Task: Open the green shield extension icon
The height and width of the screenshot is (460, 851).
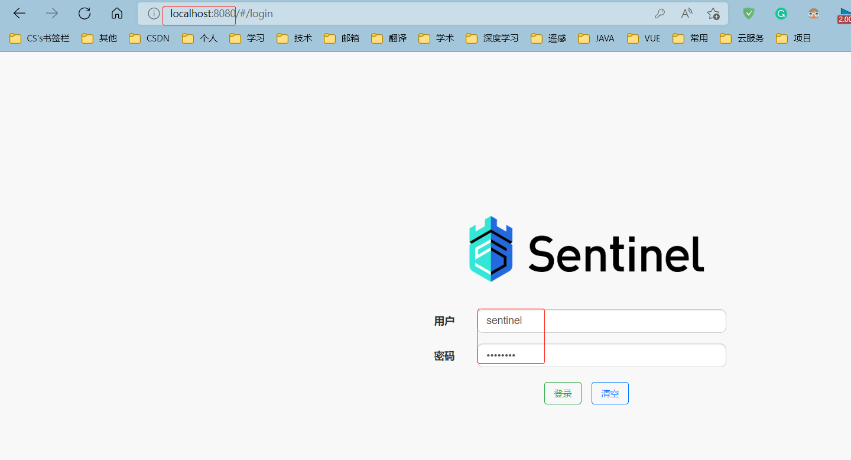Action: 749,14
